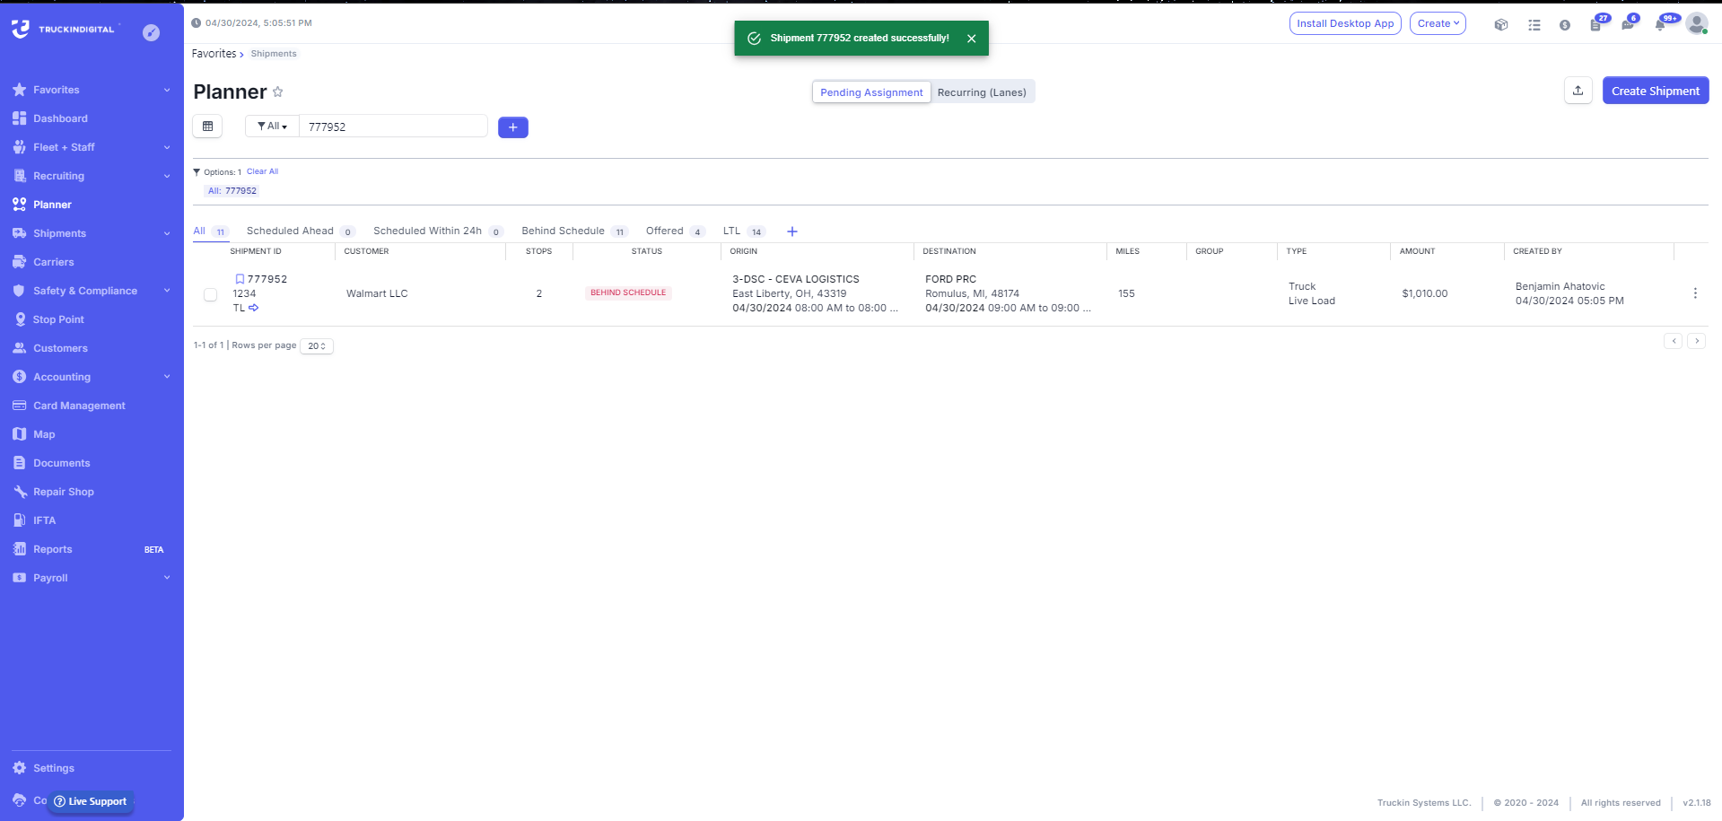Viewport: 1722px width, 821px height.
Task: Favorite the Planner page star icon
Action: pyautogui.click(x=278, y=92)
